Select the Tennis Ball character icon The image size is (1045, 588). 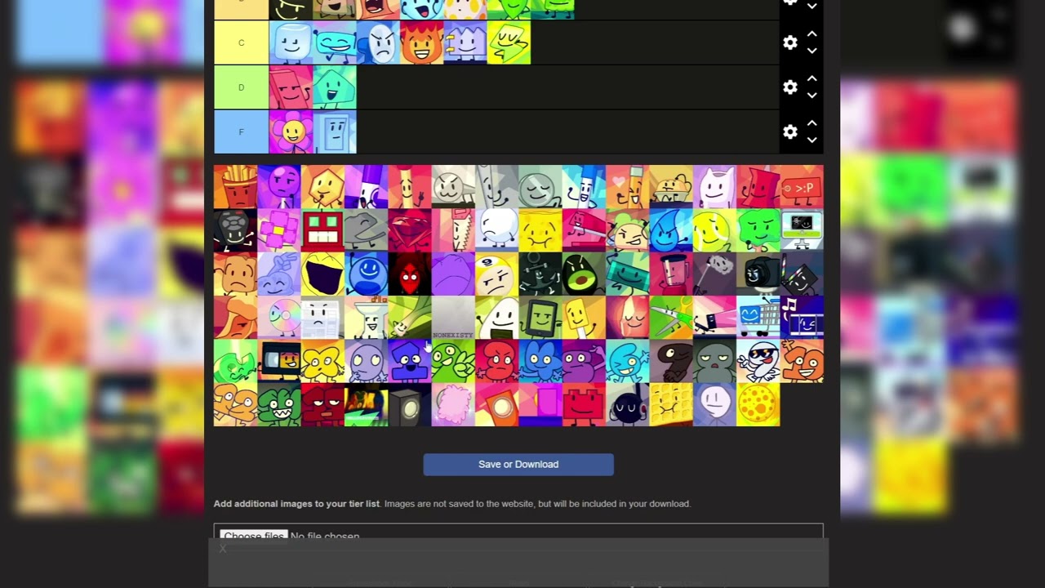point(714,230)
